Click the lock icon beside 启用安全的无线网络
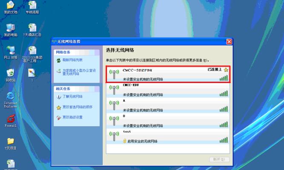 [125, 141]
